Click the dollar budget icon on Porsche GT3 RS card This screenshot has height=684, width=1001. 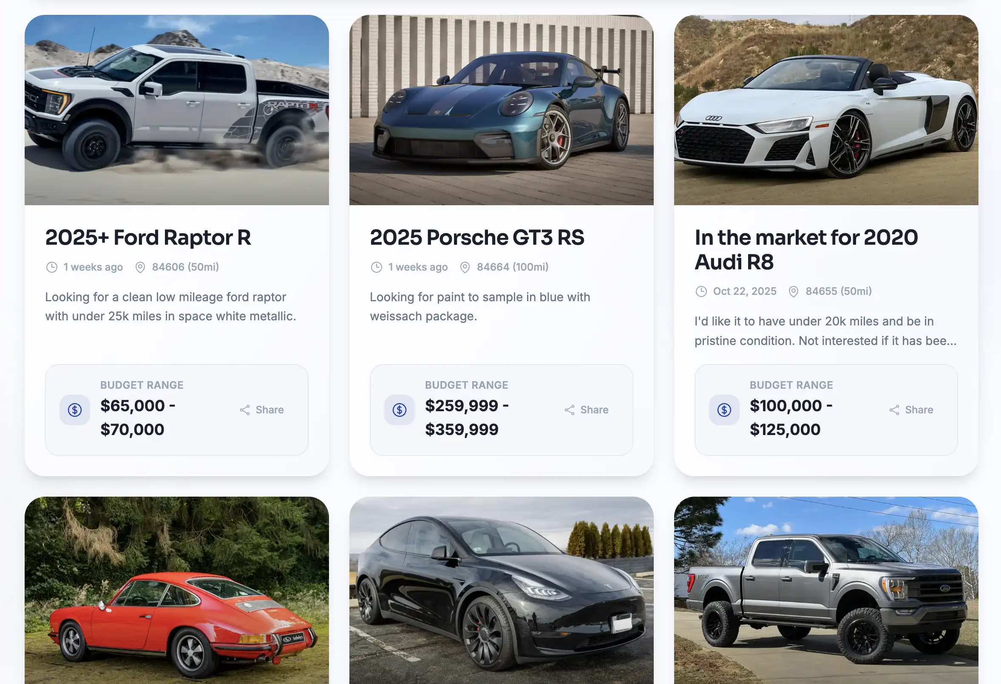click(399, 410)
